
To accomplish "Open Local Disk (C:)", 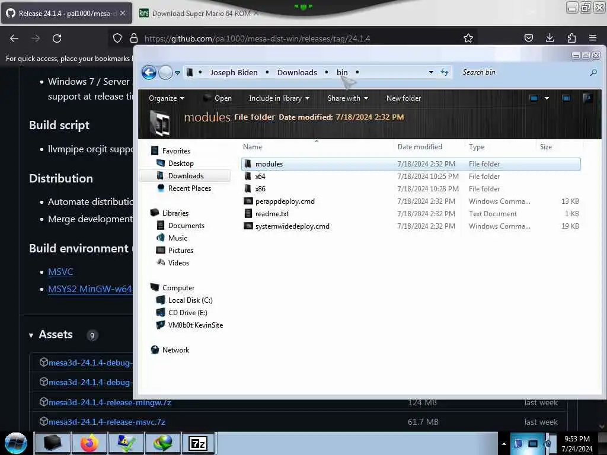I will tap(190, 300).
